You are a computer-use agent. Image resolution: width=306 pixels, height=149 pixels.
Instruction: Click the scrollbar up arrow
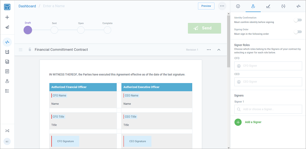click(229, 14)
